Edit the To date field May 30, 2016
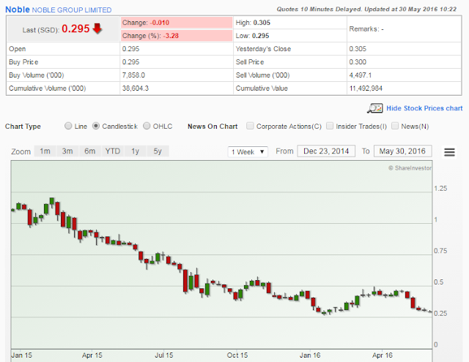 [402, 151]
